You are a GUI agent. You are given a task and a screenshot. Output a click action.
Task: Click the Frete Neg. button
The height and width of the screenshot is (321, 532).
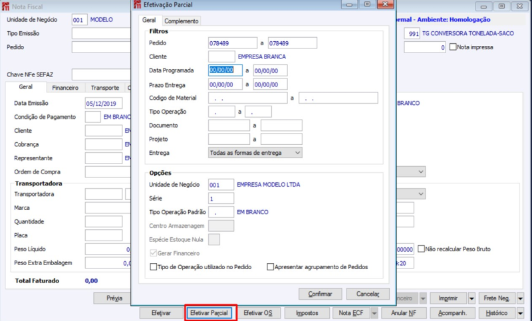(x=497, y=298)
